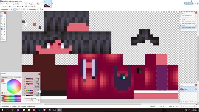Screen dimensions: 199x112
Task: Show hidden system tray icons
Action: [x=183, y=110]
